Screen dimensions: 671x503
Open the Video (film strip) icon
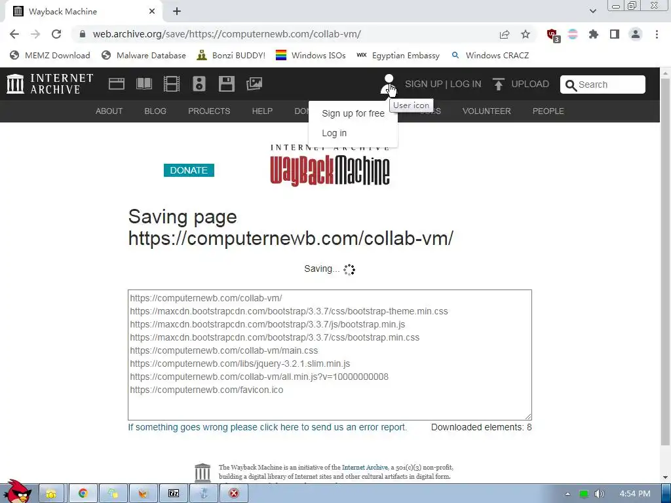pyautogui.click(x=172, y=84)
